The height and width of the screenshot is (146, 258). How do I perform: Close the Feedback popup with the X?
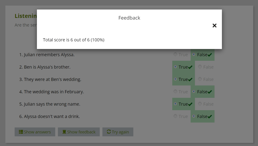214,25
